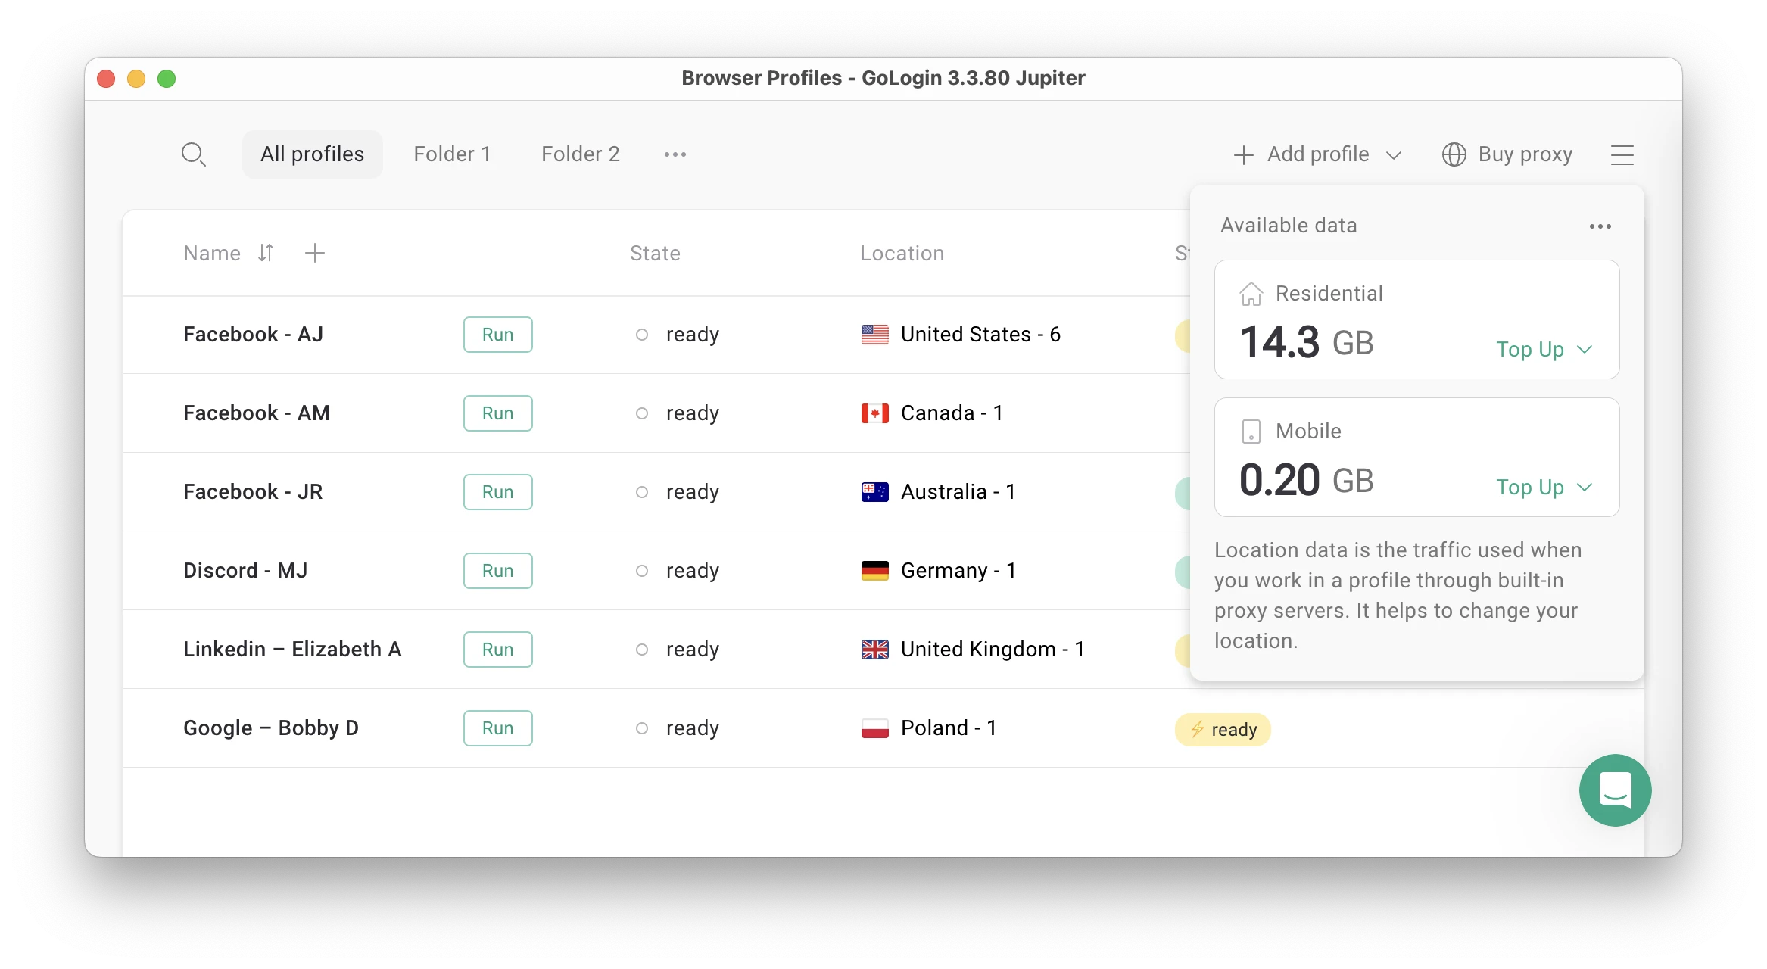Click the United Kingdom flag icon
Screen dimensions: 1767x969
[x=874, y=650]
